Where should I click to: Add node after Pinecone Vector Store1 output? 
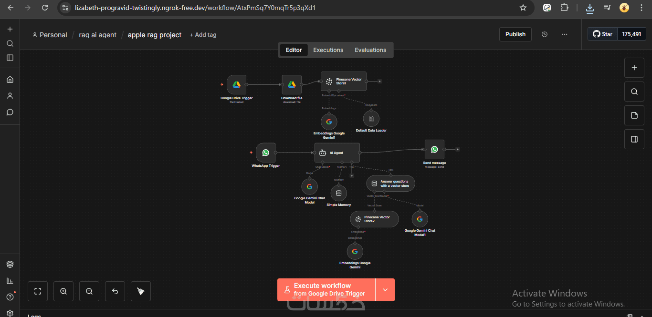(379, 82)
